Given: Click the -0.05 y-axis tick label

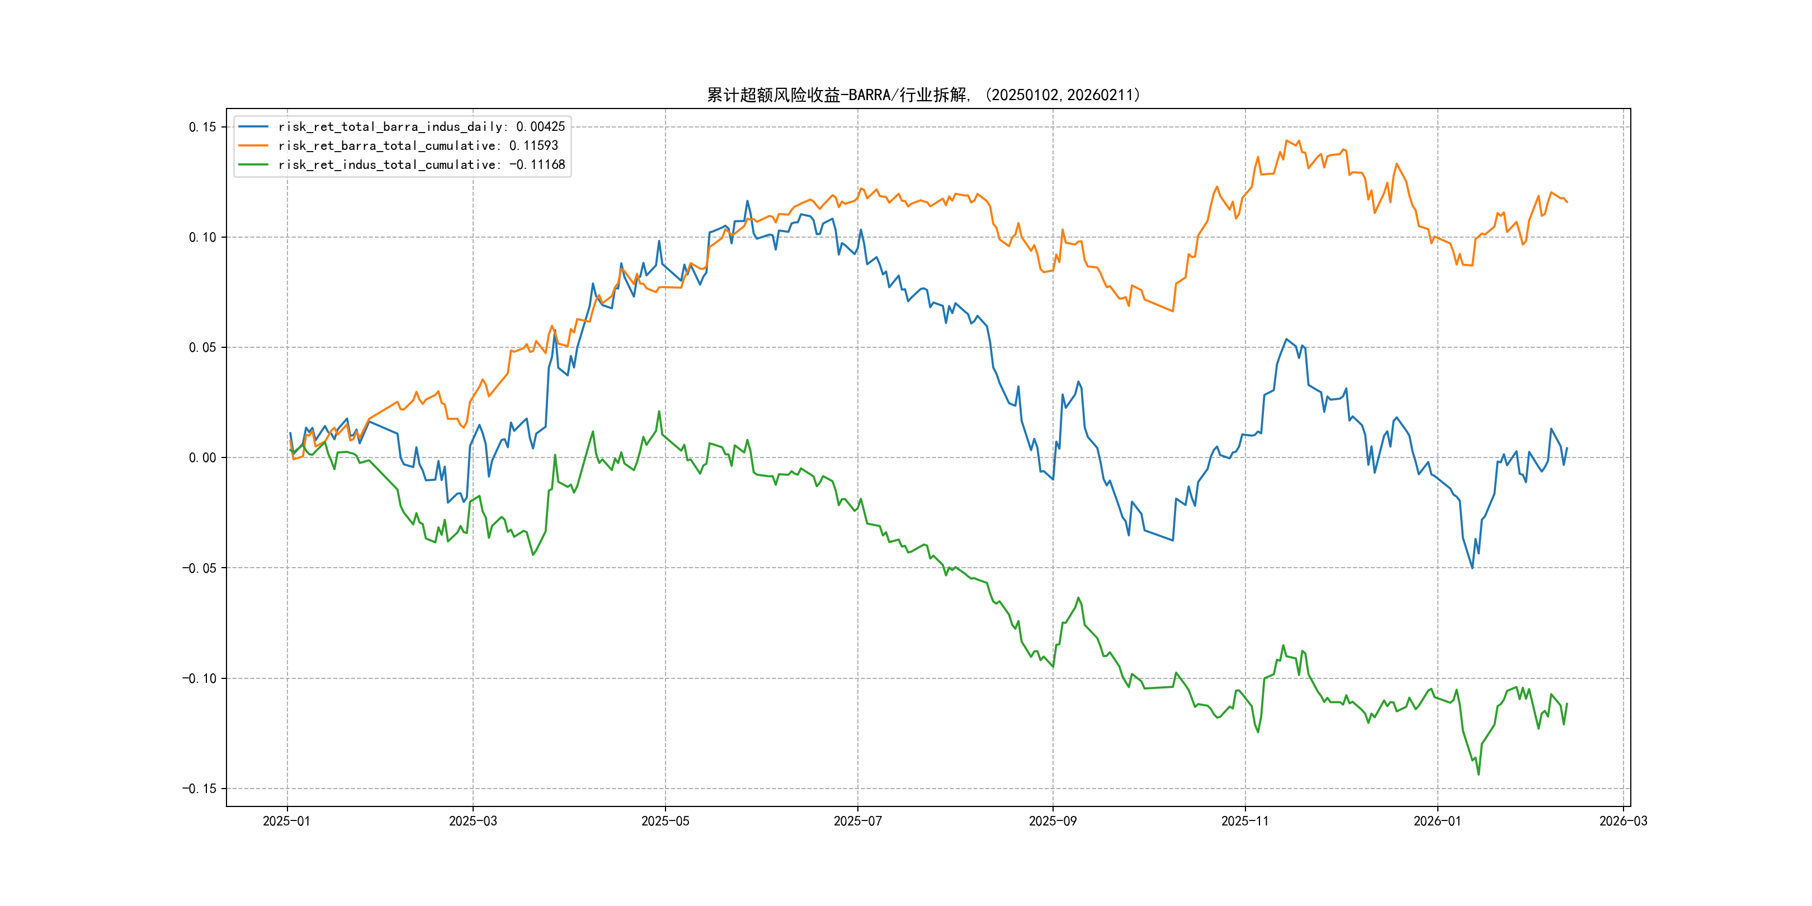Looking at the screenshot, I should coord(199,568).
